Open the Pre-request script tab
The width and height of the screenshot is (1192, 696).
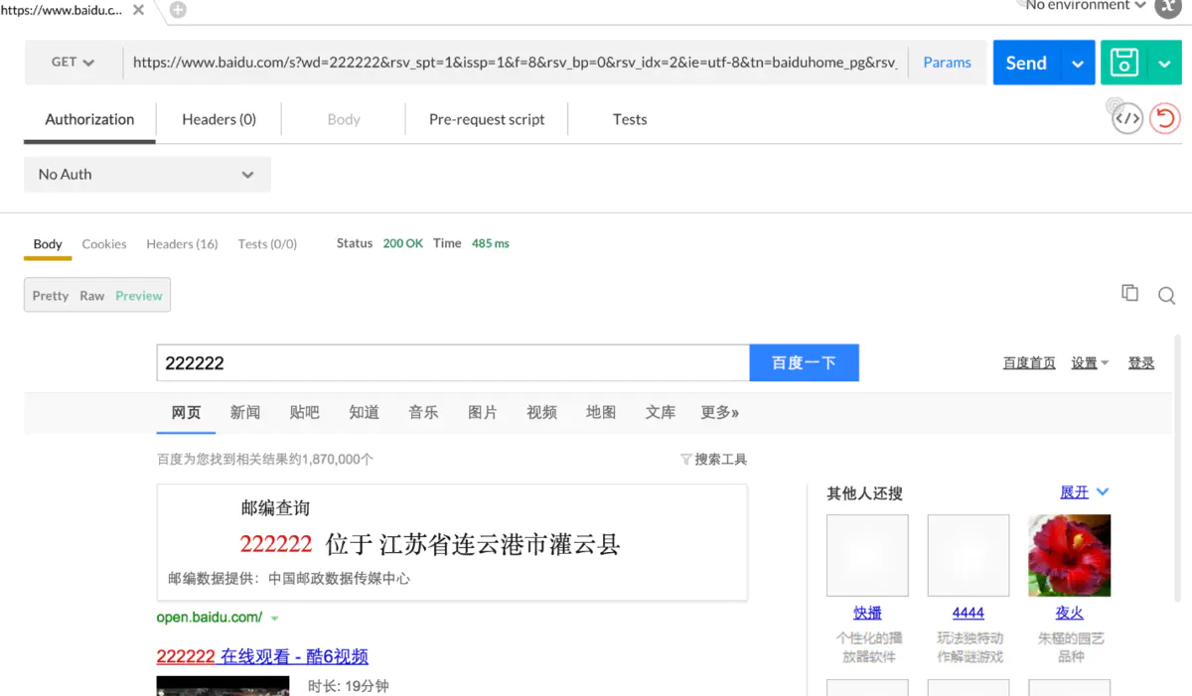[x=487, y=119]
